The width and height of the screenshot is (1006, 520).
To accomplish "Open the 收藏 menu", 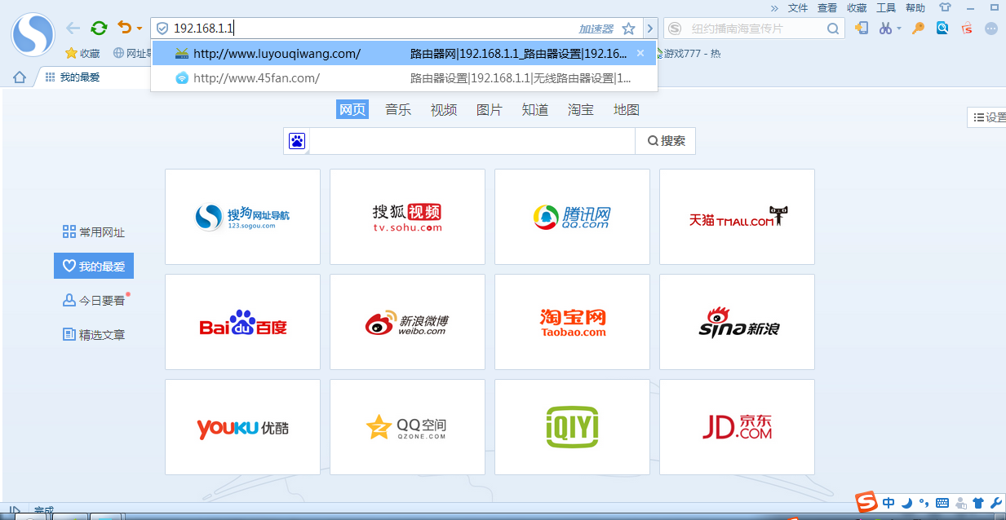I will [857, 7].
